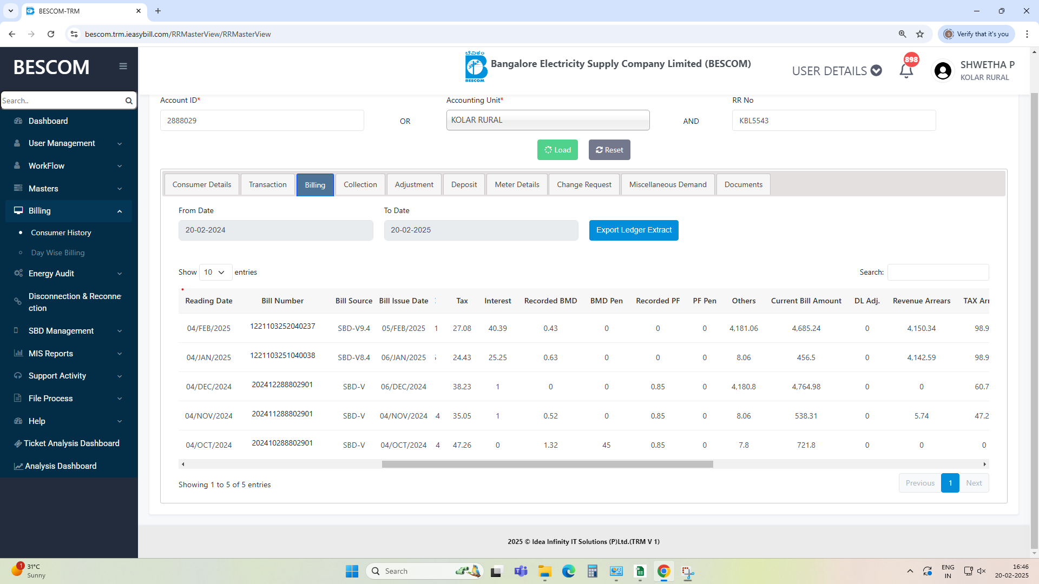Switch to the Meter Details tab
This screenshot has width=1039, height=584.
517,184
